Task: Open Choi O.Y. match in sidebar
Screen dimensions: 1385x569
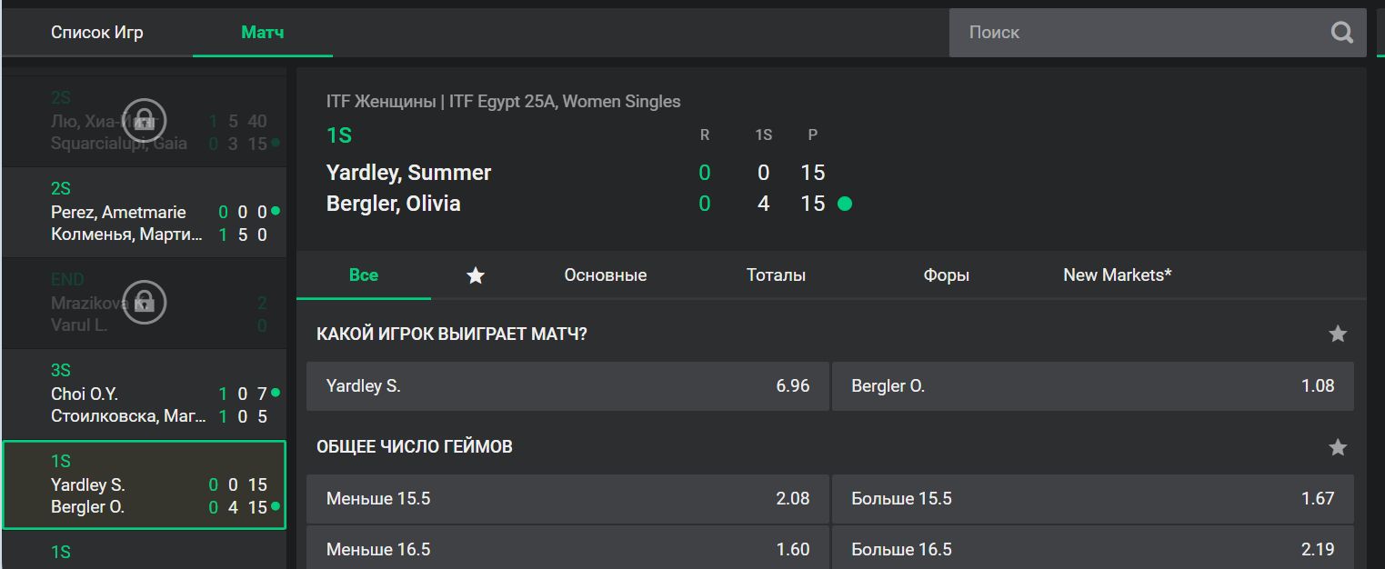Action: (145, 394)
